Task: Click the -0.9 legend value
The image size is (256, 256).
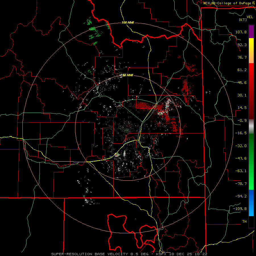Action: click(242, 121)
